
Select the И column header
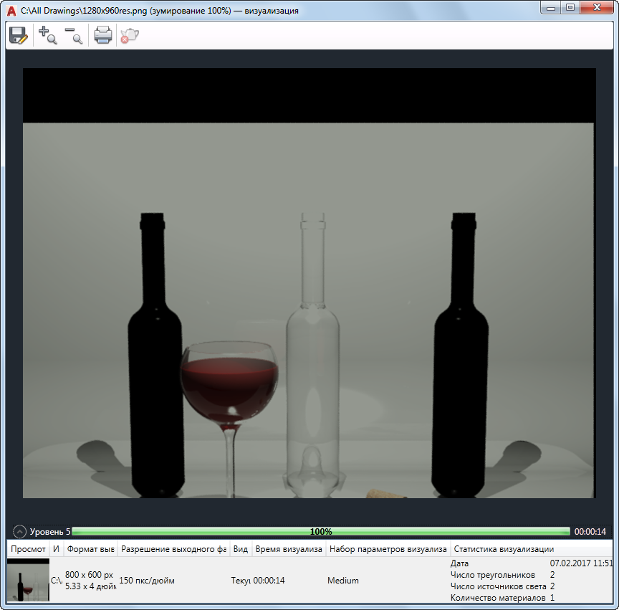56,549
